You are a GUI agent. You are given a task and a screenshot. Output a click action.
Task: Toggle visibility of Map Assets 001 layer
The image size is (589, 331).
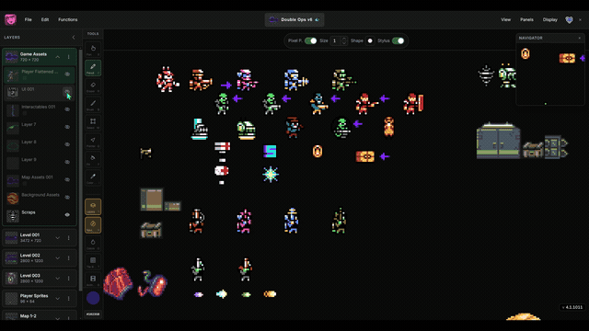click(67, 180)
